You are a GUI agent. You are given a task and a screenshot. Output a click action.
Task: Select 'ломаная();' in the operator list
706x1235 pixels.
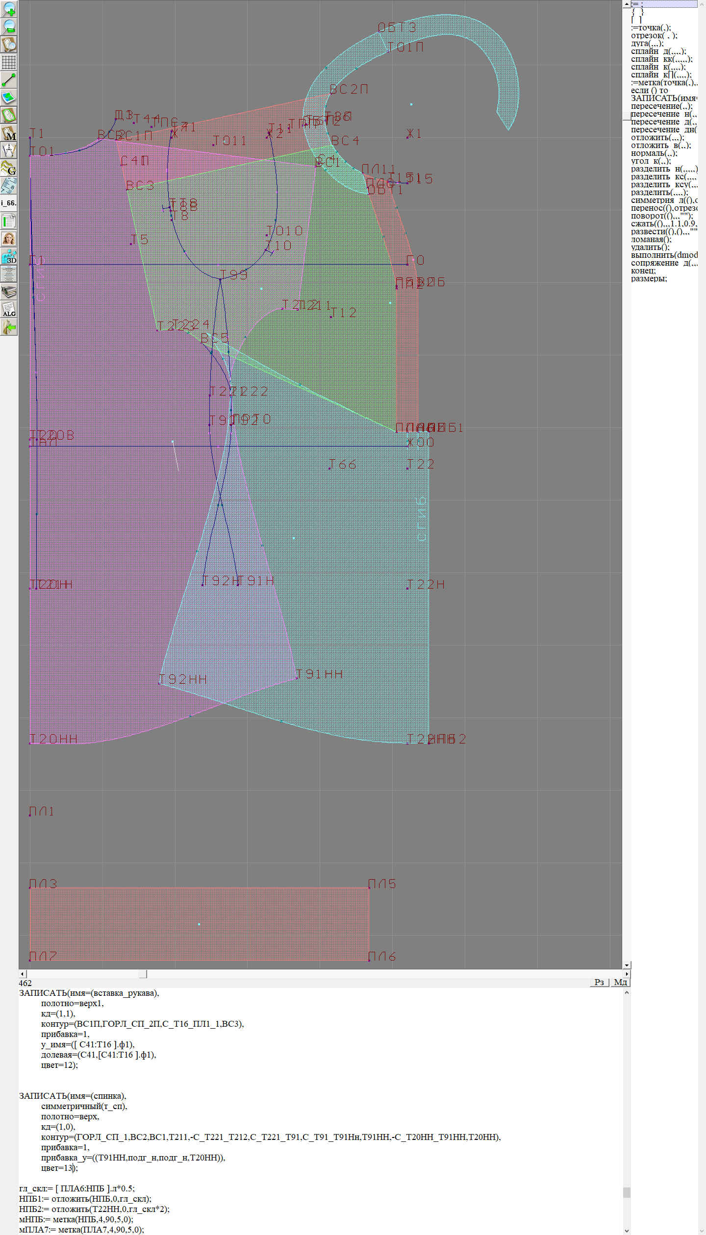pyautogui.click(x=651, y=239)
